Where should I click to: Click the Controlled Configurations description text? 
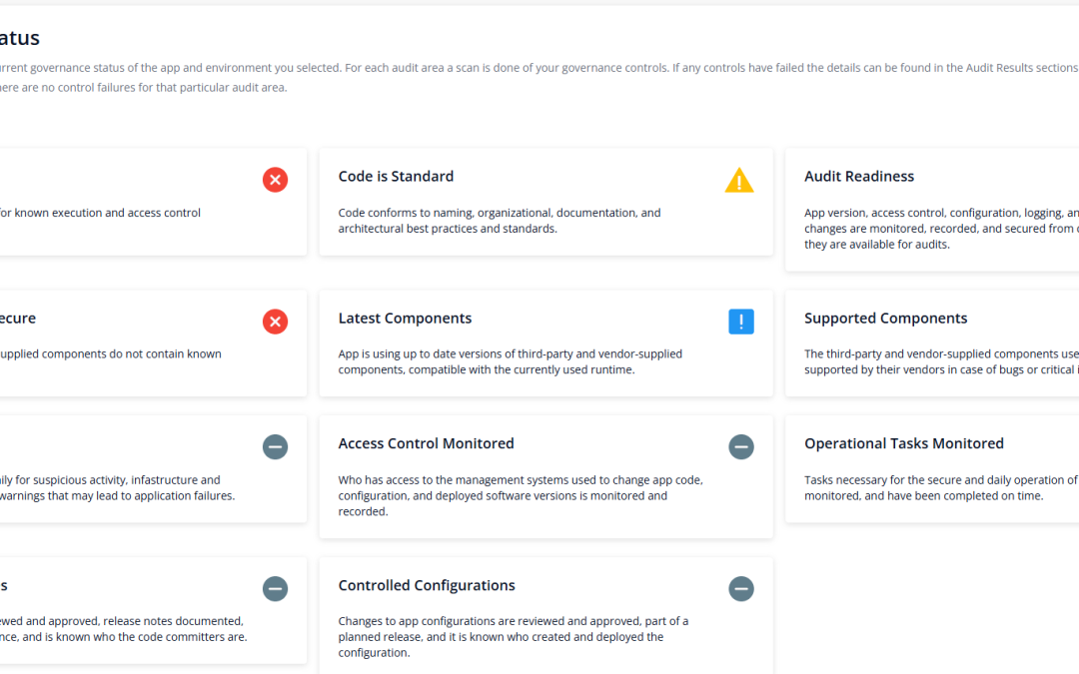[513, 637]
